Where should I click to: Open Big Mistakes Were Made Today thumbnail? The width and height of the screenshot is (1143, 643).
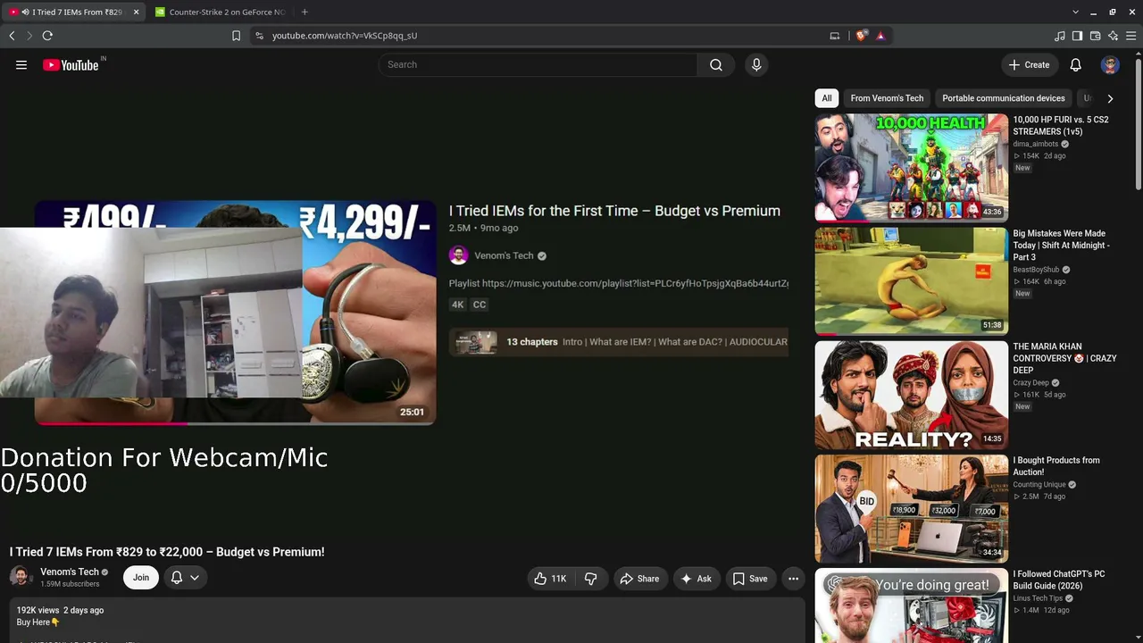point(911,280)
